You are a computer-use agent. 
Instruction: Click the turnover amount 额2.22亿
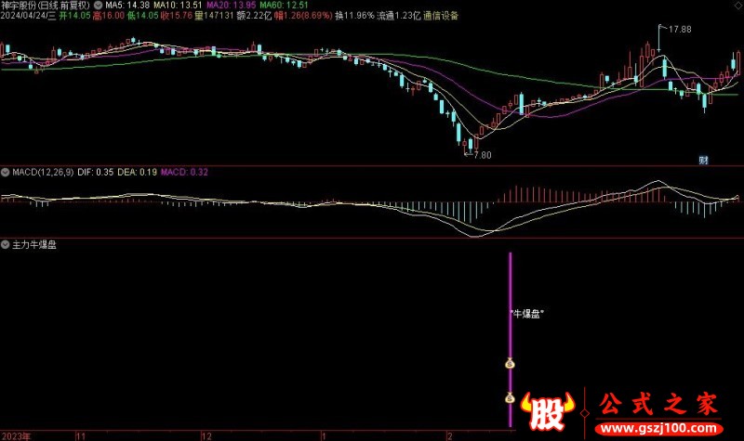[x=254, y=16]
